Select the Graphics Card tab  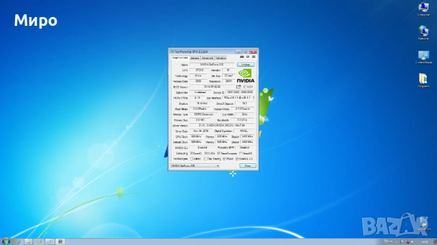[x=180, y=58]
